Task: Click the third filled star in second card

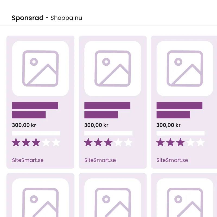Action: pos(108,142)
